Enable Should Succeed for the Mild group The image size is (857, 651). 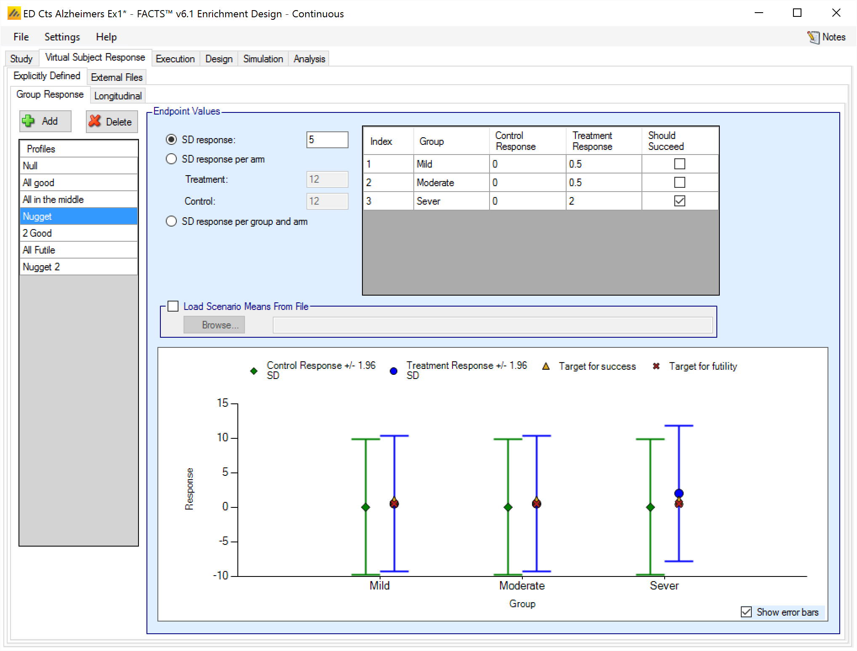(679, 164)
